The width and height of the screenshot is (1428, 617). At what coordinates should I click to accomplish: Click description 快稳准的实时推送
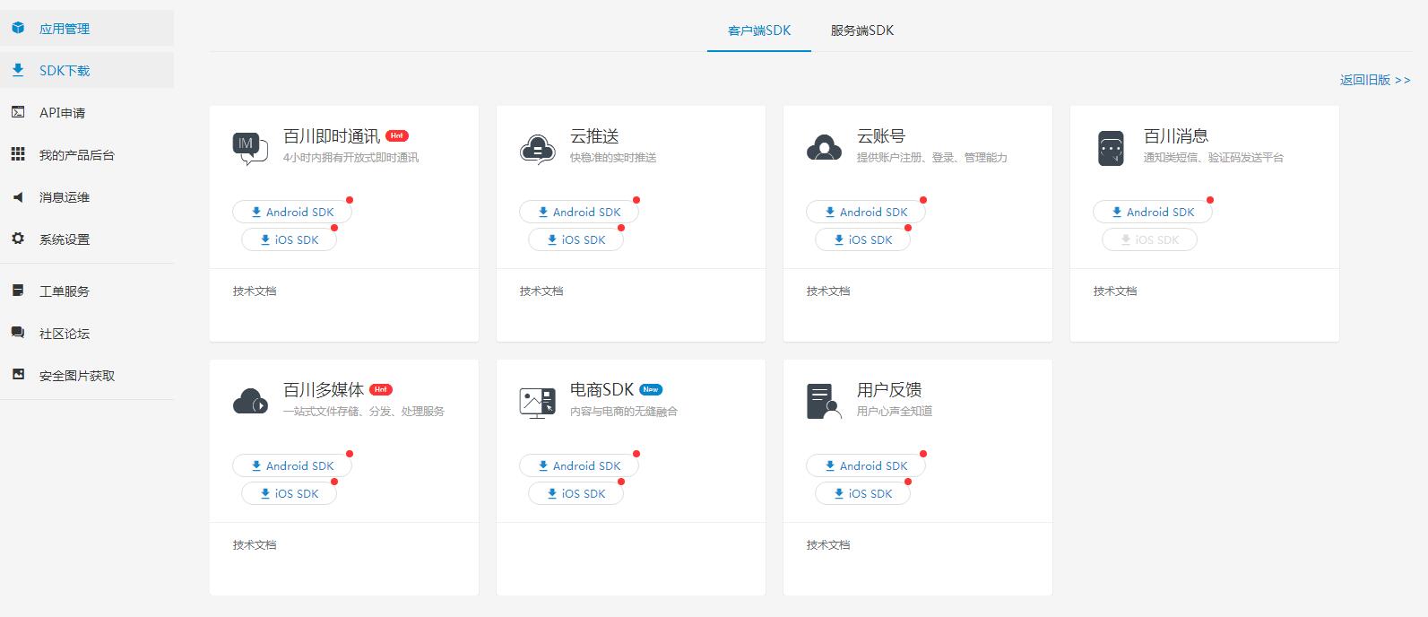(613, 158)
